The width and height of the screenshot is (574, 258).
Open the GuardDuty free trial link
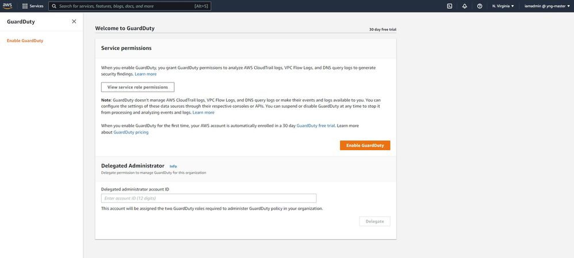pos(315,126)
